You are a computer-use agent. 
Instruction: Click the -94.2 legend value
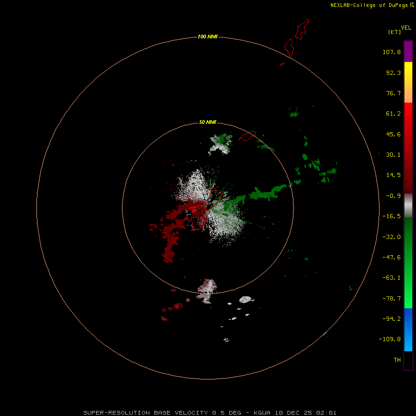(x=392, y=318)
